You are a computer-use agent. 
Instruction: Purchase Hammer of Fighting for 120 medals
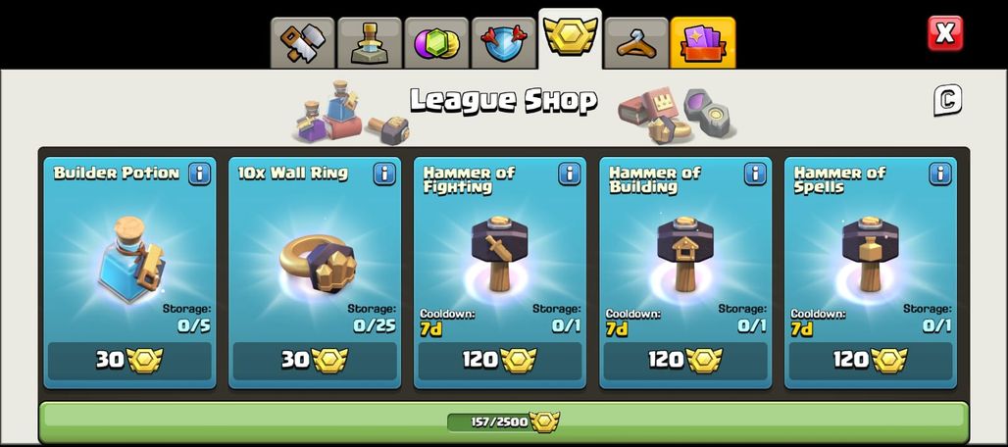point(500,361)
